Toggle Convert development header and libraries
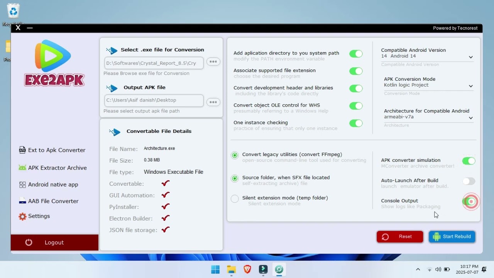This screenshot has width=494, height=278. pyautogui.click(x=356, y=88)
